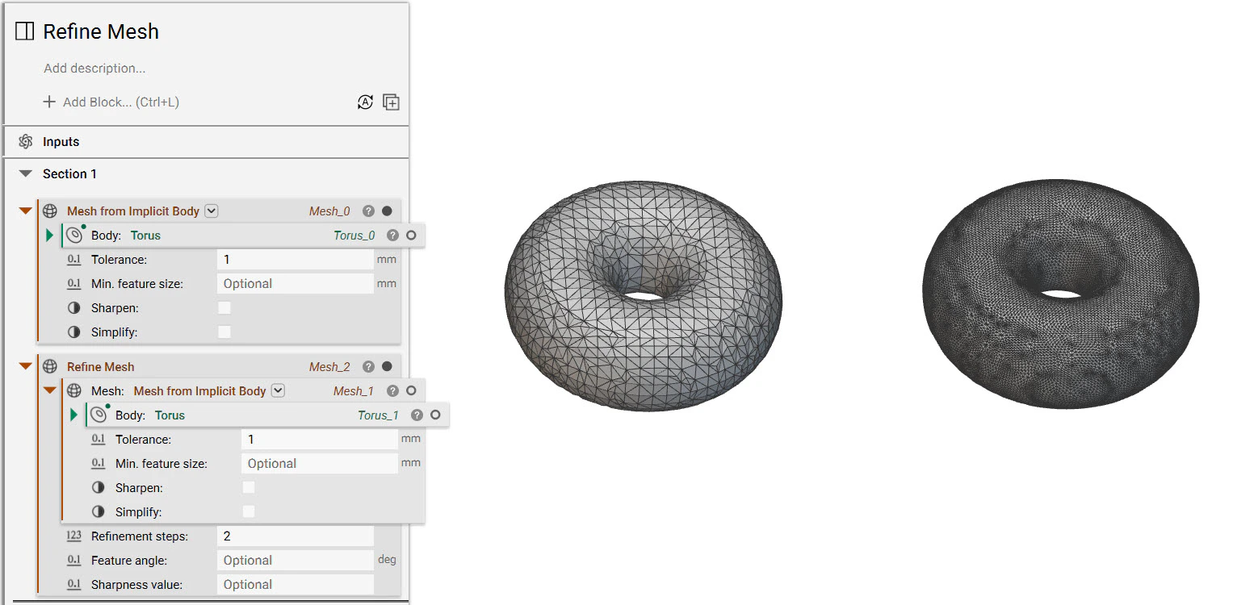This screenshot has width=1233, height=605.
Task: Collapse the Section 1 group
Action: pos(25,173)
